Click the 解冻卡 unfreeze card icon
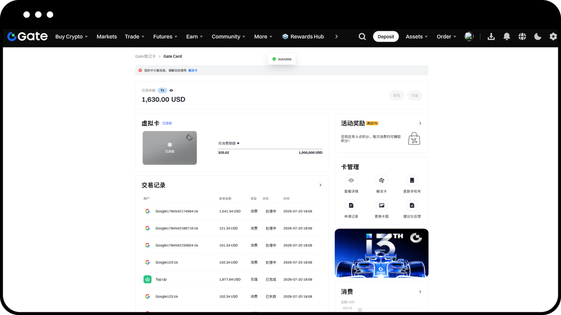Screen dimensions: 561x315 click(381, 180)
